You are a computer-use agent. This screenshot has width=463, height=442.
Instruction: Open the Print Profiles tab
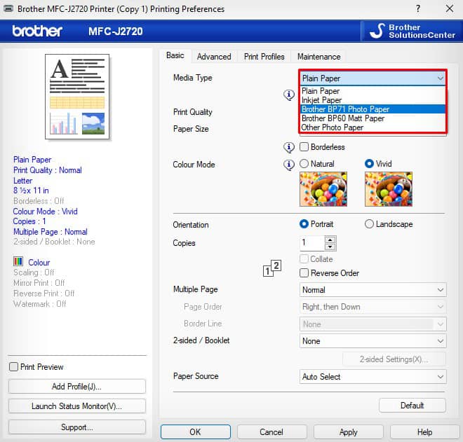click(264, 56)
